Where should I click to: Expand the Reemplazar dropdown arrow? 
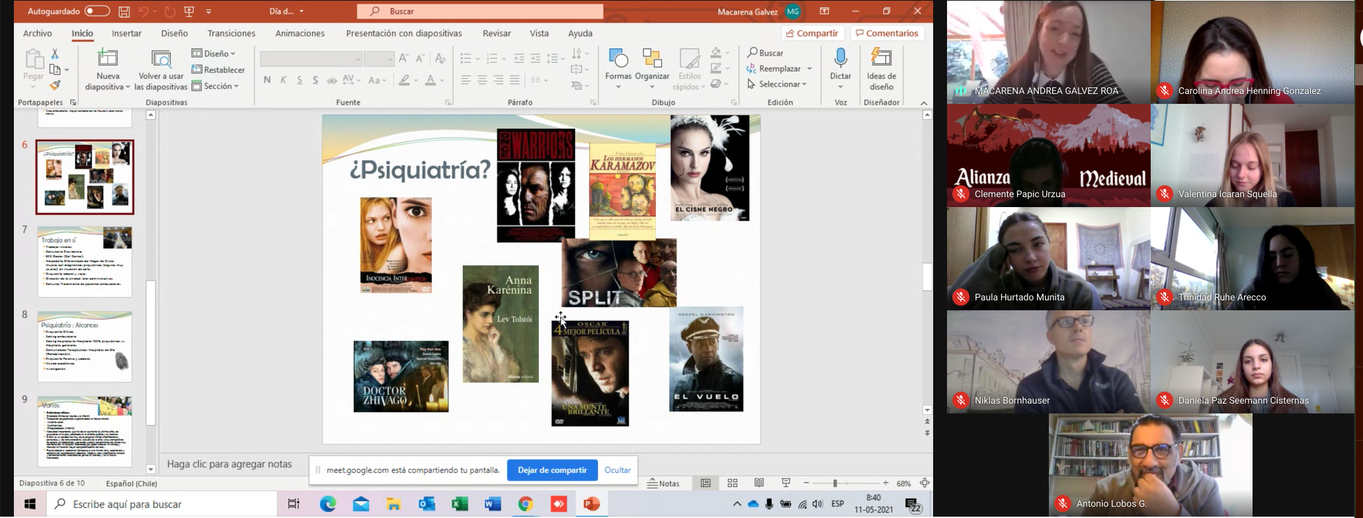point(809,69)
